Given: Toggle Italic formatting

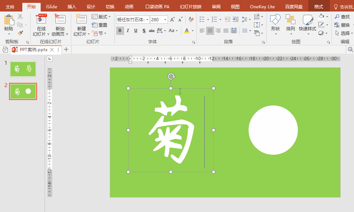Looking at the screenshot, I should point(128,31).
